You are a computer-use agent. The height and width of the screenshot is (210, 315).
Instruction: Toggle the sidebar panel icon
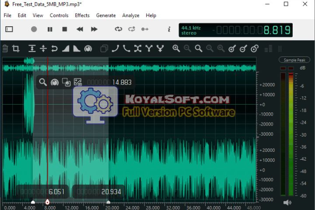(x=9, y=29)
